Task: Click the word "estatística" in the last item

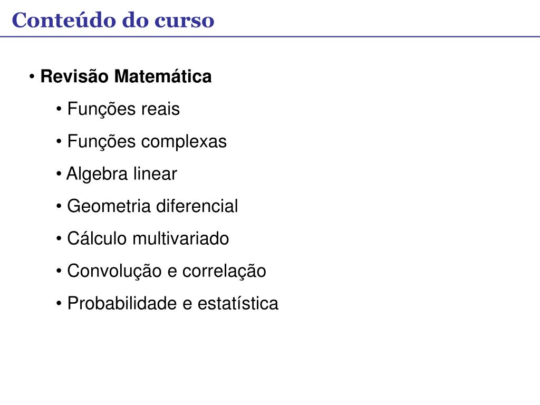Action: pos(238,303)
